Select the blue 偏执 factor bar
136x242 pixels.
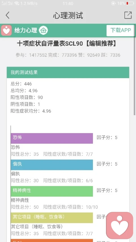pos(52,165)
